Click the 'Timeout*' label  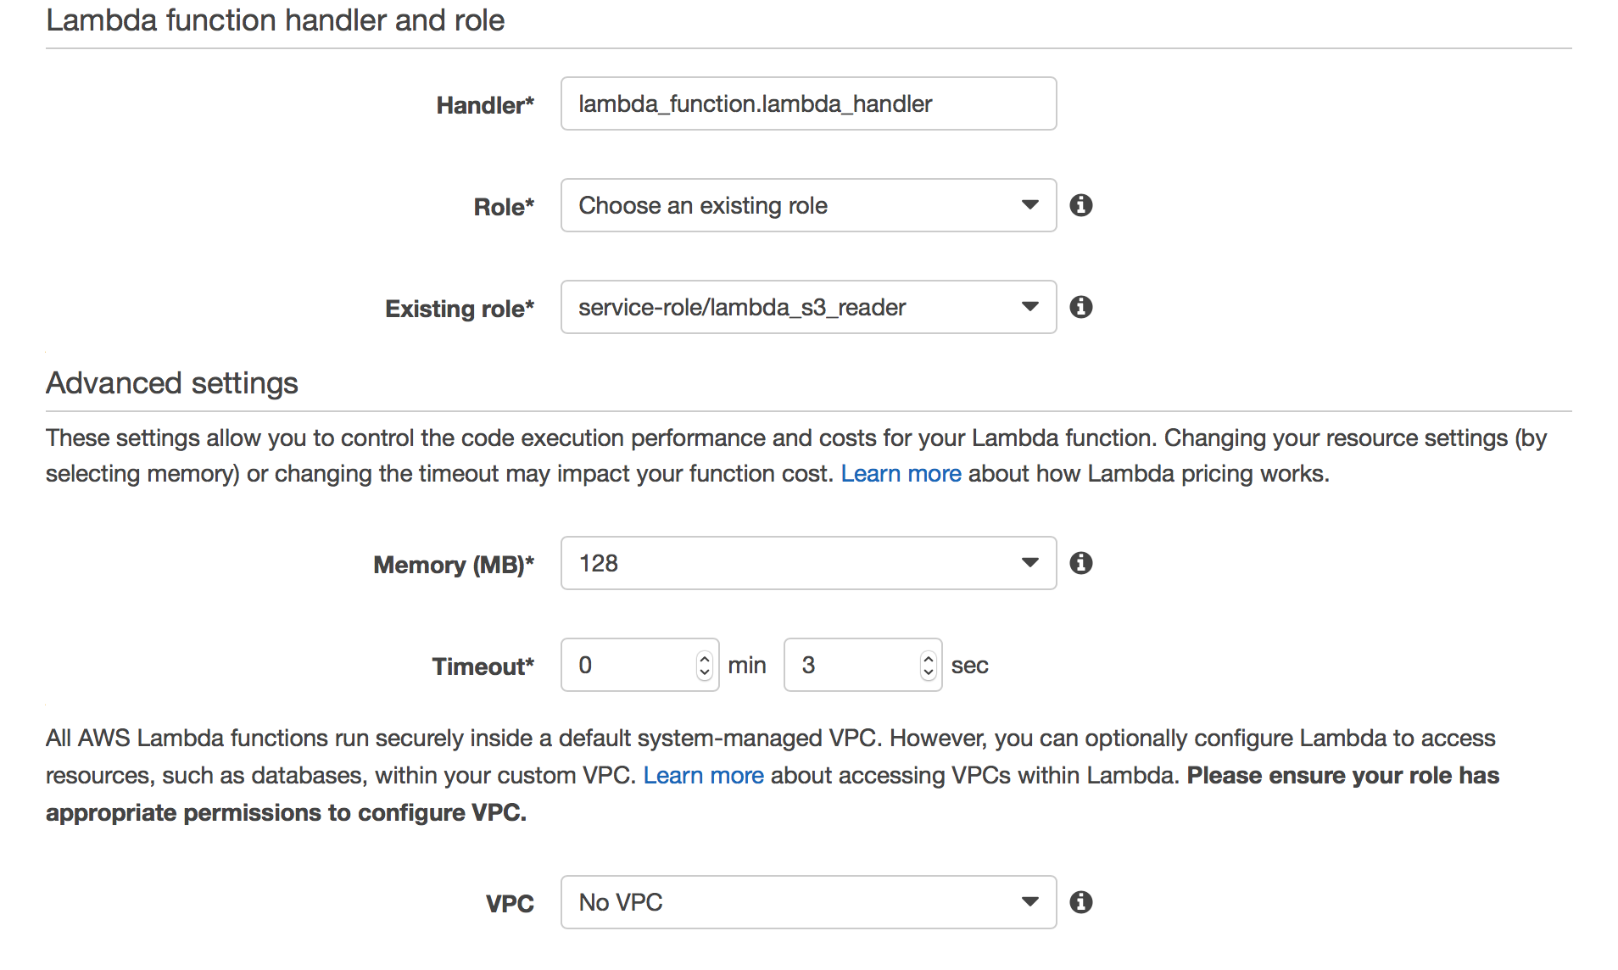(483, 666)
